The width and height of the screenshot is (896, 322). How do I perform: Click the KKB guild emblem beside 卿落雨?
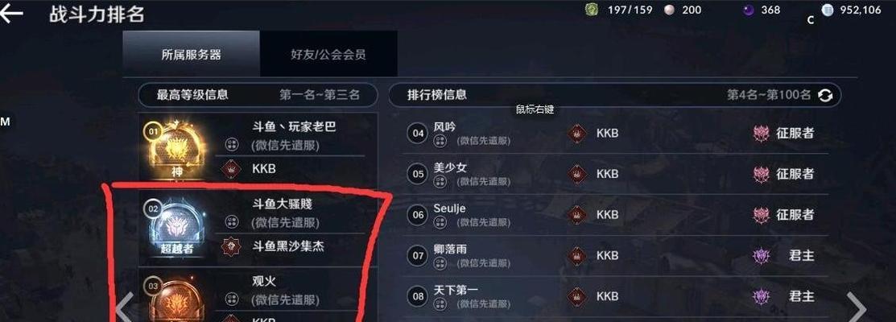pos(576,256)
